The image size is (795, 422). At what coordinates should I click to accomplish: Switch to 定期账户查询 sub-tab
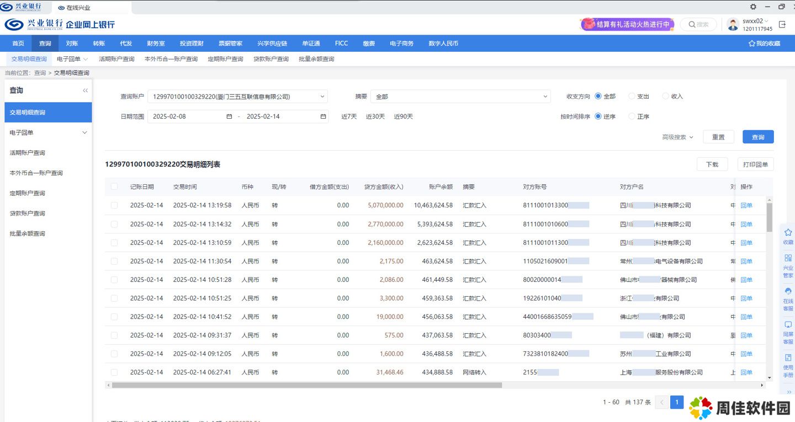pos(225,59)
